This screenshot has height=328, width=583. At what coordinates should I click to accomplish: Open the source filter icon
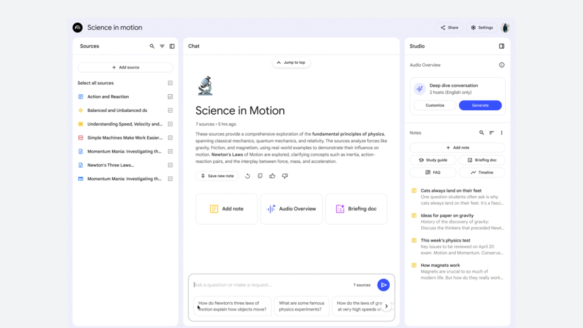[x=162, y=46]
